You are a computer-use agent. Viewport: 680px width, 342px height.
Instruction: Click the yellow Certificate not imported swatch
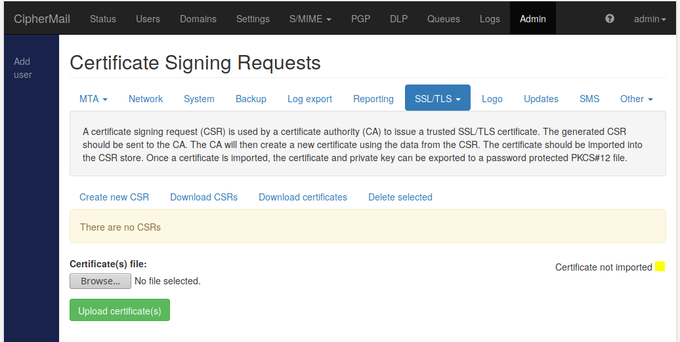660,266
